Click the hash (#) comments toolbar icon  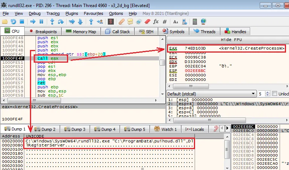(x=165, y=21)
